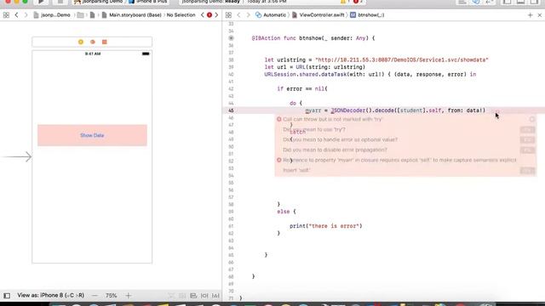Choose the iPhone 8 Plus run destination
This screenshot has height=306, width=545.
148,2
